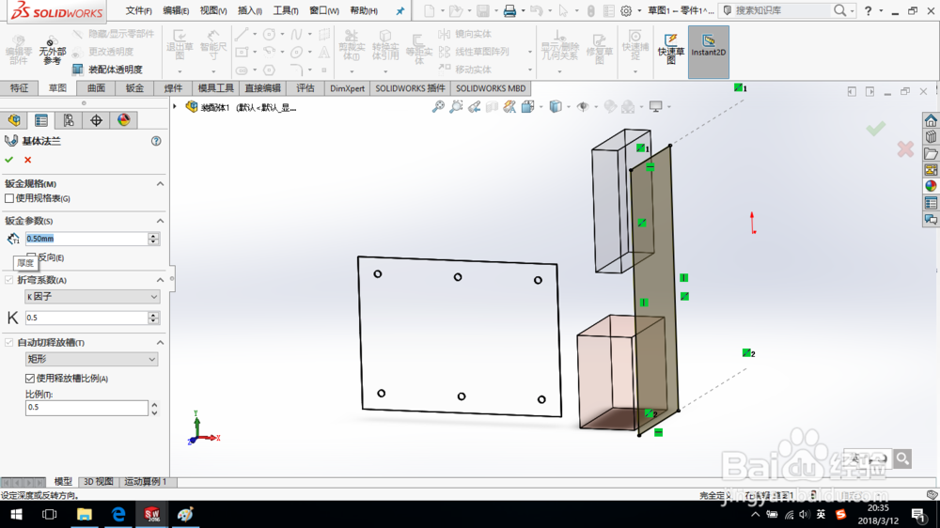Open the Options gear icon in top toolbar

tap(626, 10)
